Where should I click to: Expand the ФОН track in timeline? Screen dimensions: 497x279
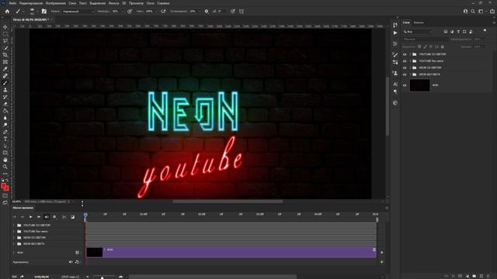click(x=14, y=253)
